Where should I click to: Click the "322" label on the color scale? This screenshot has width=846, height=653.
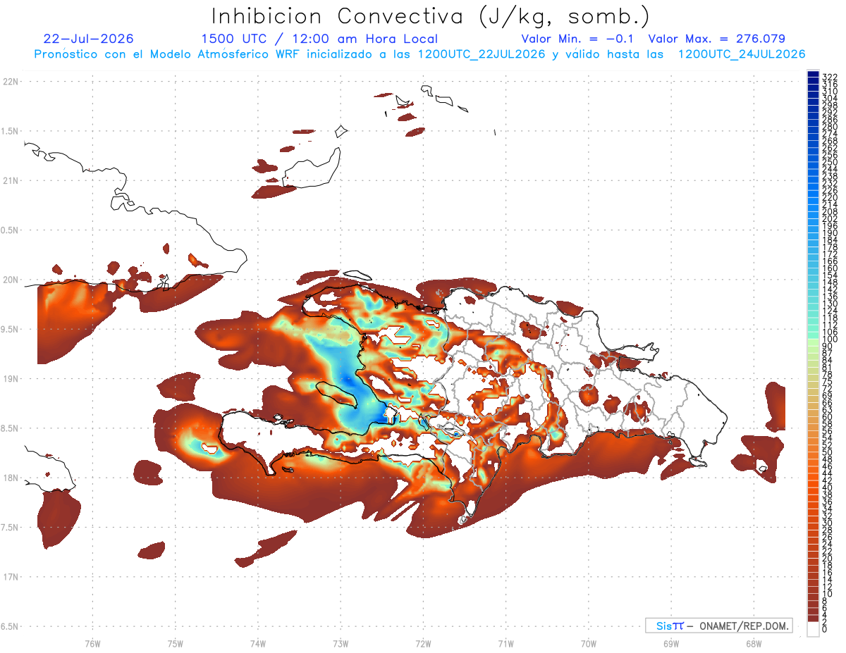[829, 76]
